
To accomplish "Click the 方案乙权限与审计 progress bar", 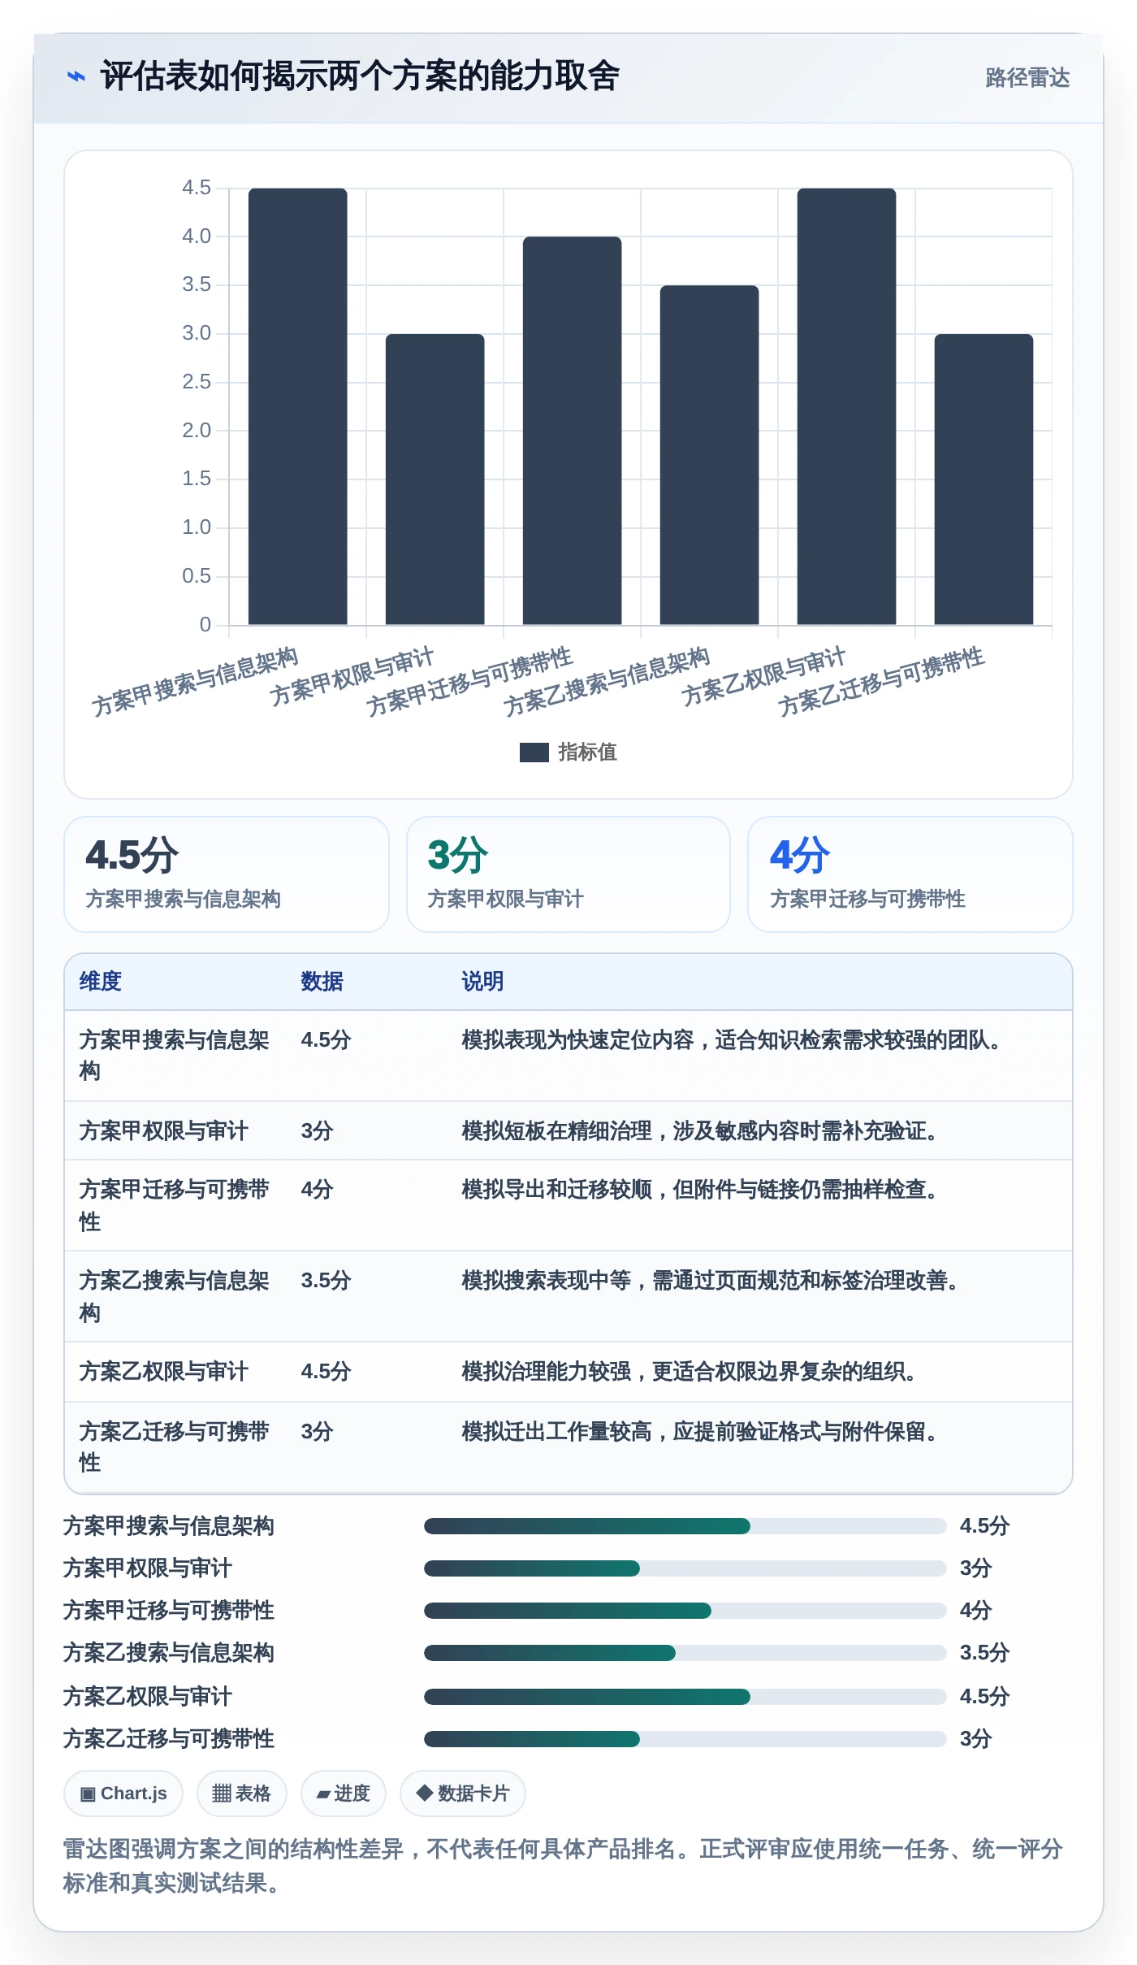I will [685, 1697].
